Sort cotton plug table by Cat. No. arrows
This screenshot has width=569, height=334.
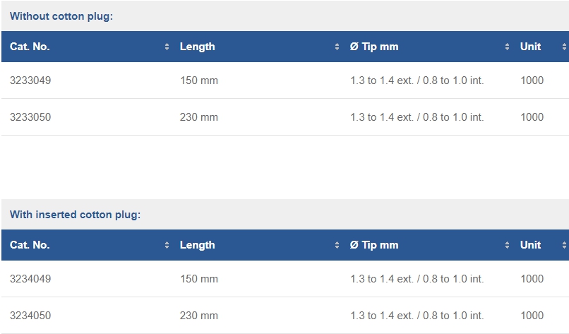coord(167,245)
